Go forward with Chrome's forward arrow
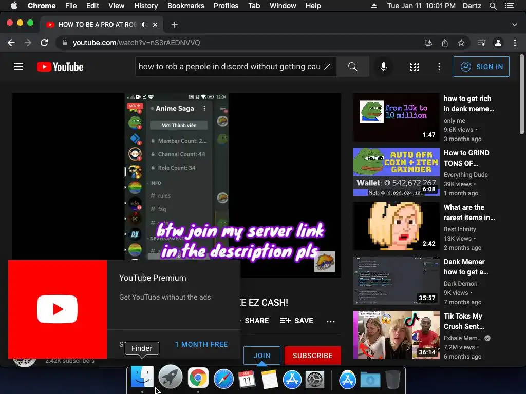526x394 pixels. pos(28,43)
